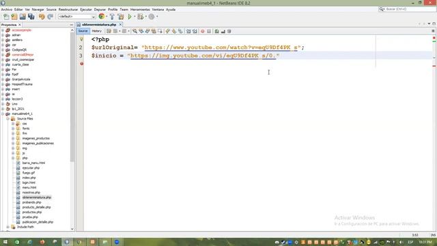Expand the php folder
This screenshot has height=246, width=437.
coord(13,158)
